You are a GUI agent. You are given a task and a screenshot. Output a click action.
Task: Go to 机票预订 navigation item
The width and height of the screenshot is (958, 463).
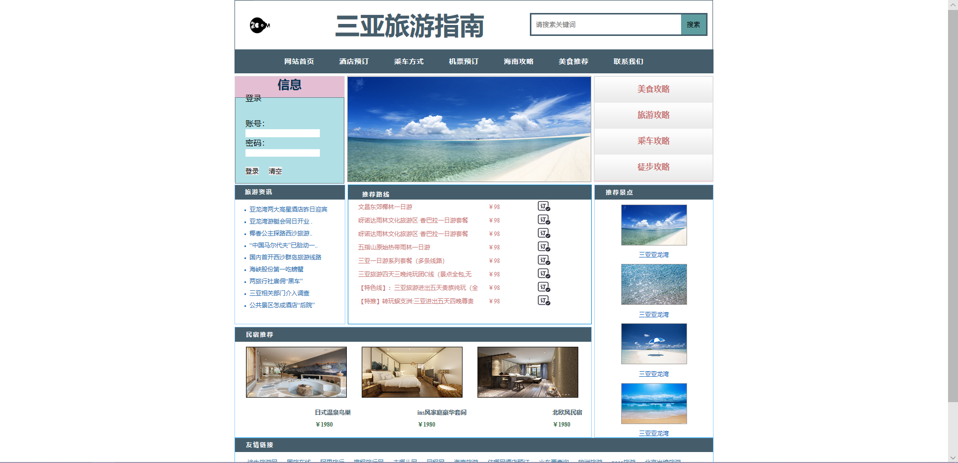click(464, 61)
